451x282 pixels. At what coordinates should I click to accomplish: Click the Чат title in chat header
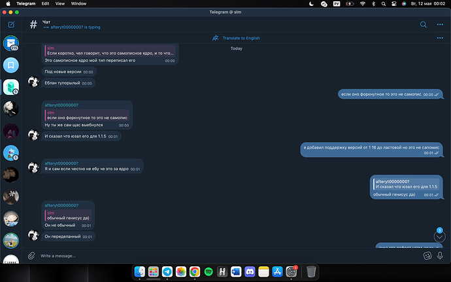46,22
